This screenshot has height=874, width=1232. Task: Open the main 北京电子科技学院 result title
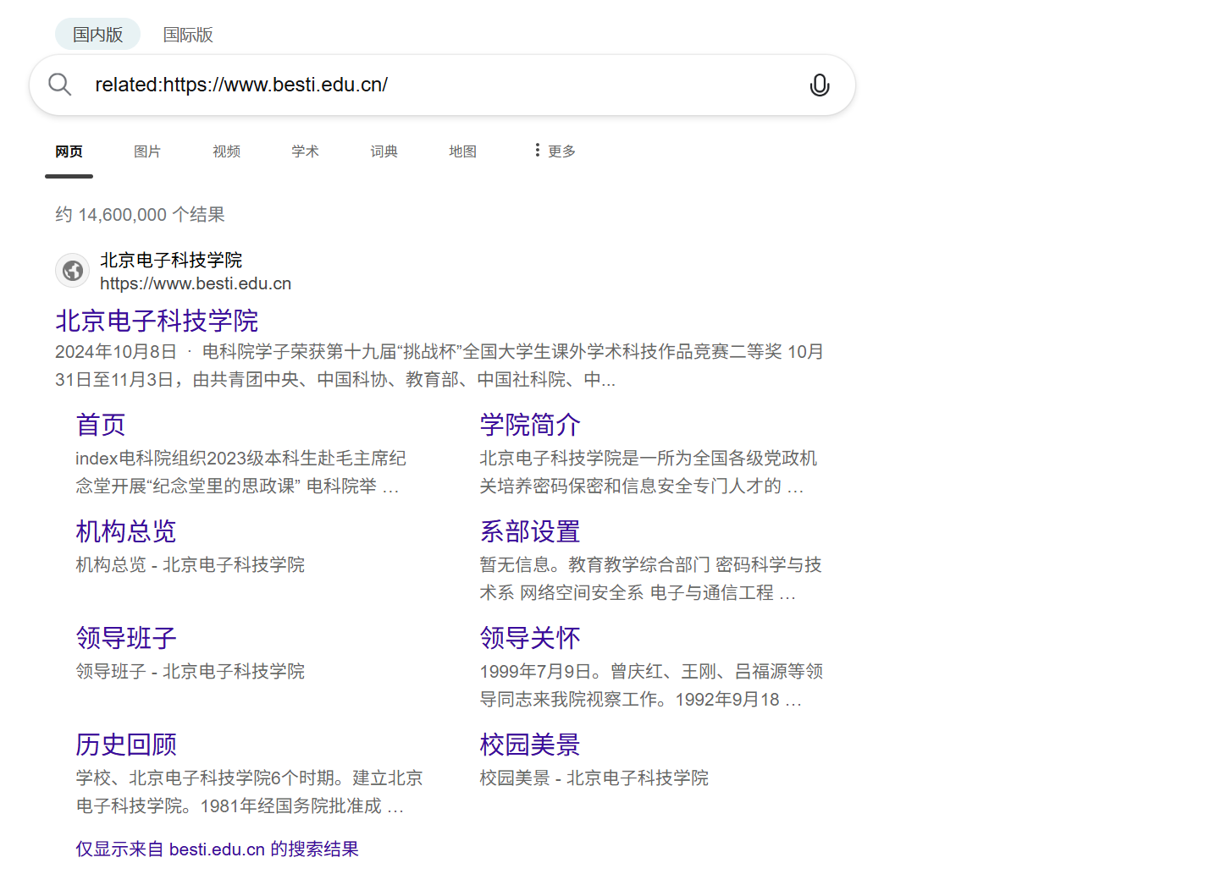pos(157,321)
